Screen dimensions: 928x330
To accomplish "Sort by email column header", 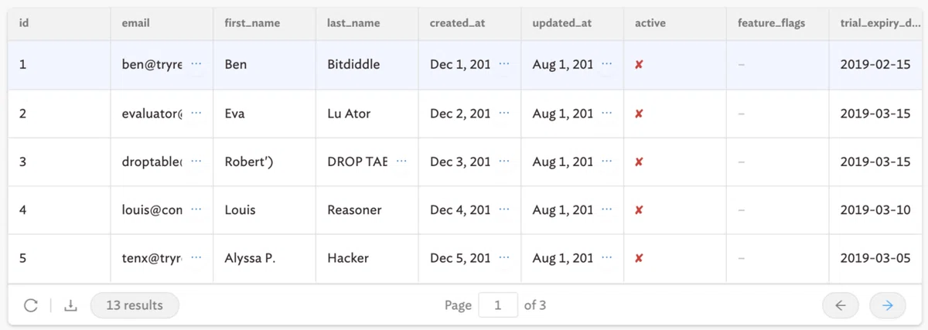I will point(136,23).
